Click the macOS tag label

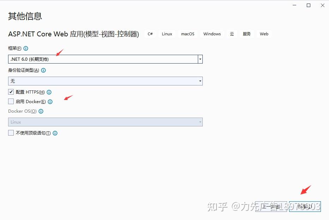(188, 34)
